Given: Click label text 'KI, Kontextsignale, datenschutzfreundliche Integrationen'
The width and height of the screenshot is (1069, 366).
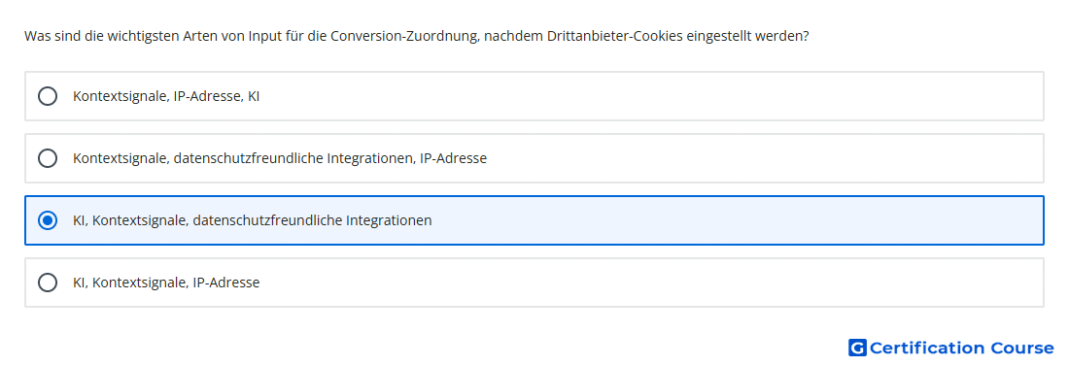Looking at the screenshot, I should click(x=253, y=220).
